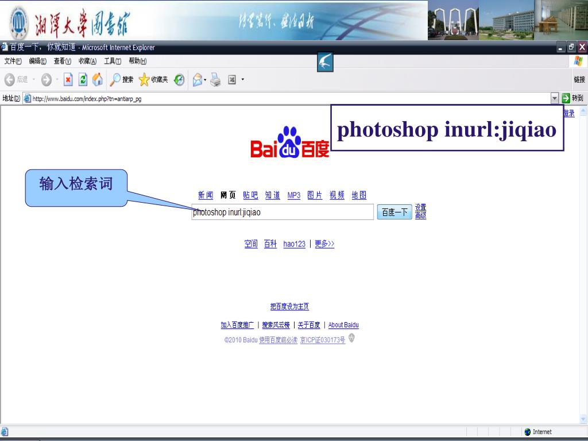This screenshot has width=588, height=441.
Task: Click the 百度一下 search button
Action: (394, 212)
